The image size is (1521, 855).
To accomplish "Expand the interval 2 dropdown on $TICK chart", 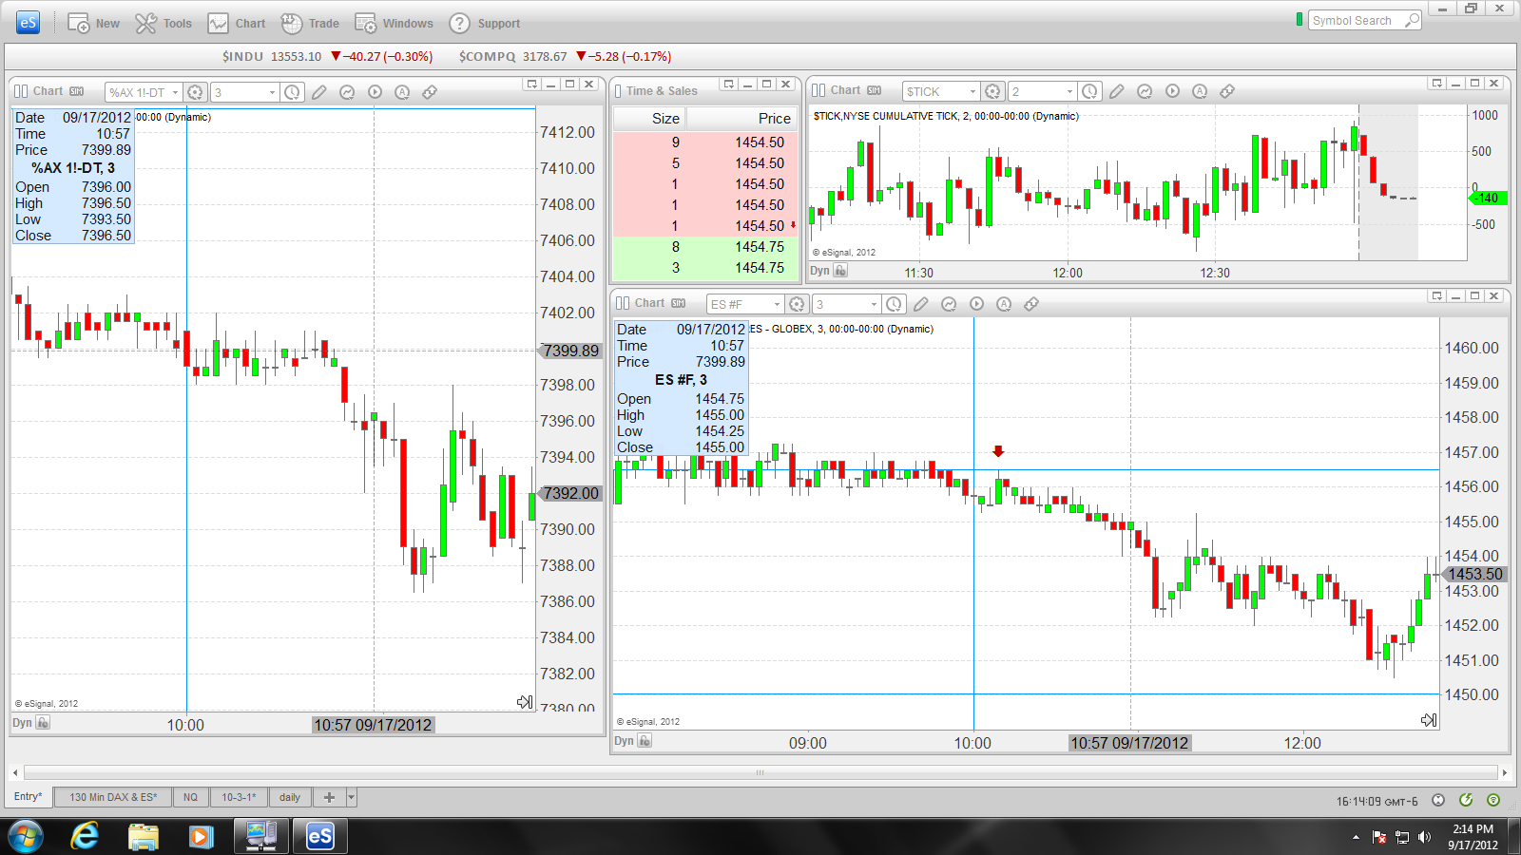I will pos(1069,91).
